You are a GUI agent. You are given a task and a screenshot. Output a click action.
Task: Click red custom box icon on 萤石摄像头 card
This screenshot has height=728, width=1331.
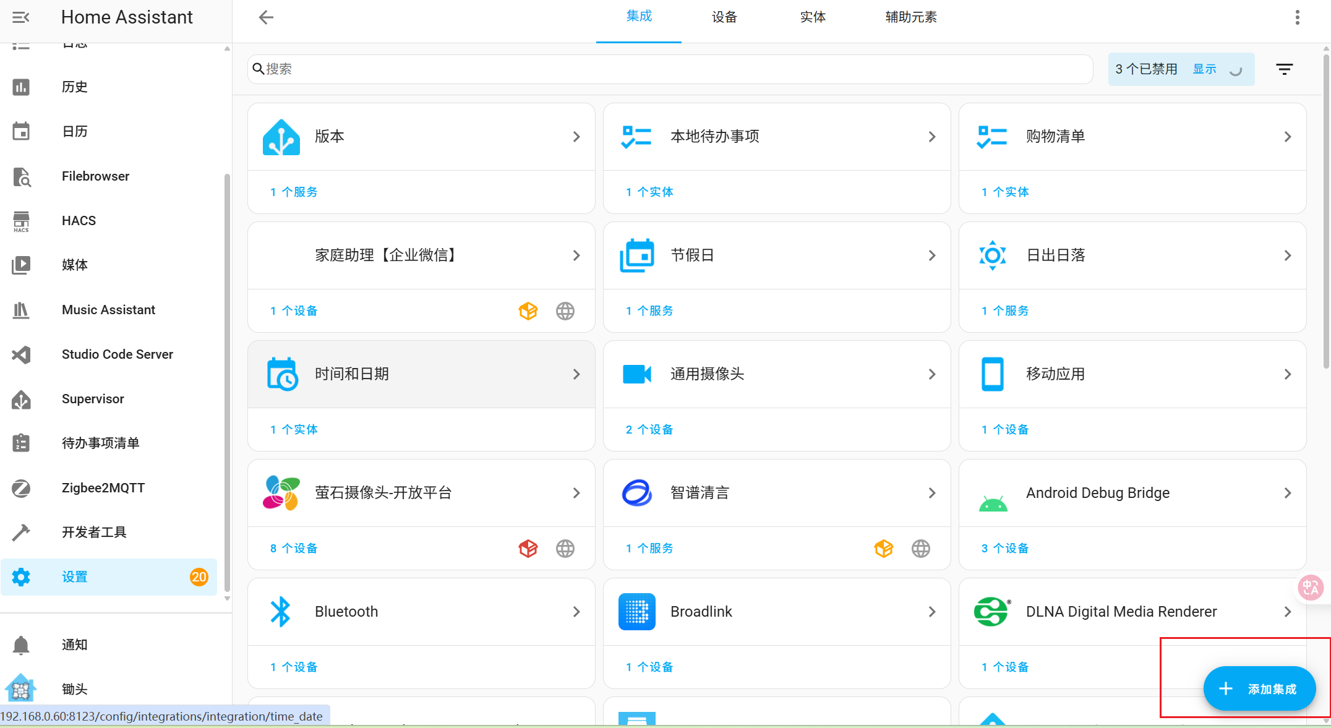point(528,549)
